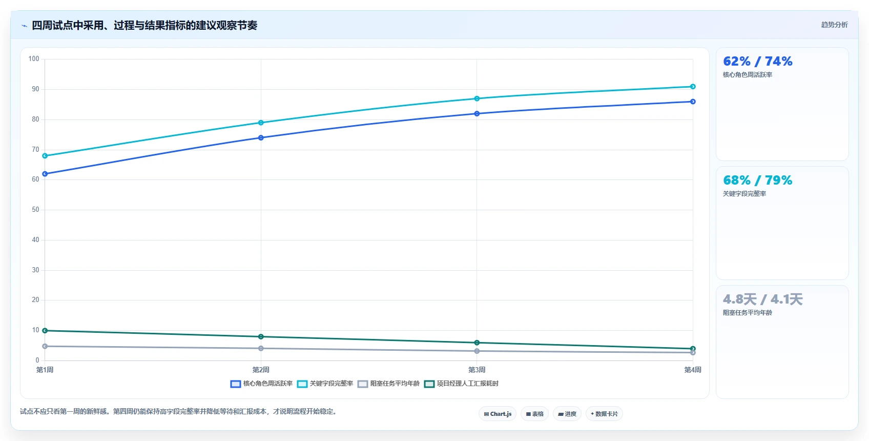The image size is (869, 441).
Task: Select 第4周 point on 阻塞任务平均年龄 line
Action: (x=693, y=353)
